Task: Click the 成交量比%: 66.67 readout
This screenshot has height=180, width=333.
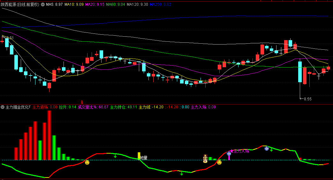Action: (93, 107)
